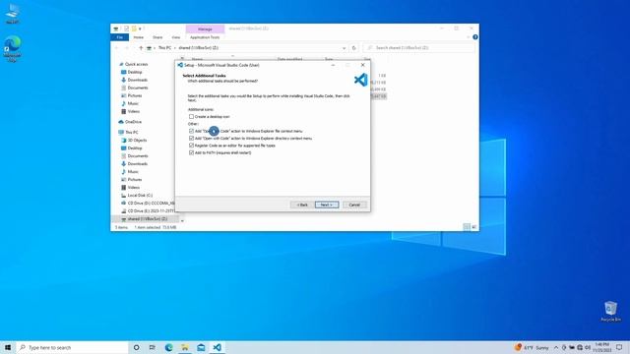
Task: Open 3D Objects under This PC
Action: tap(137, 140)
